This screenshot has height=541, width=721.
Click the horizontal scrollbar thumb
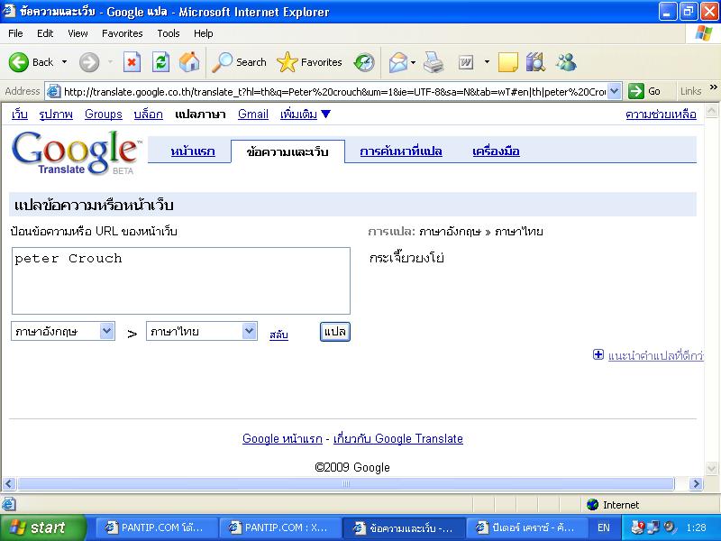(346, 483)
